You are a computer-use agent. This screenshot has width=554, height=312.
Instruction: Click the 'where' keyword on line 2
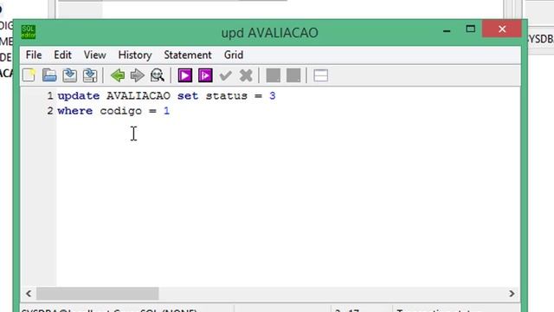75,111
